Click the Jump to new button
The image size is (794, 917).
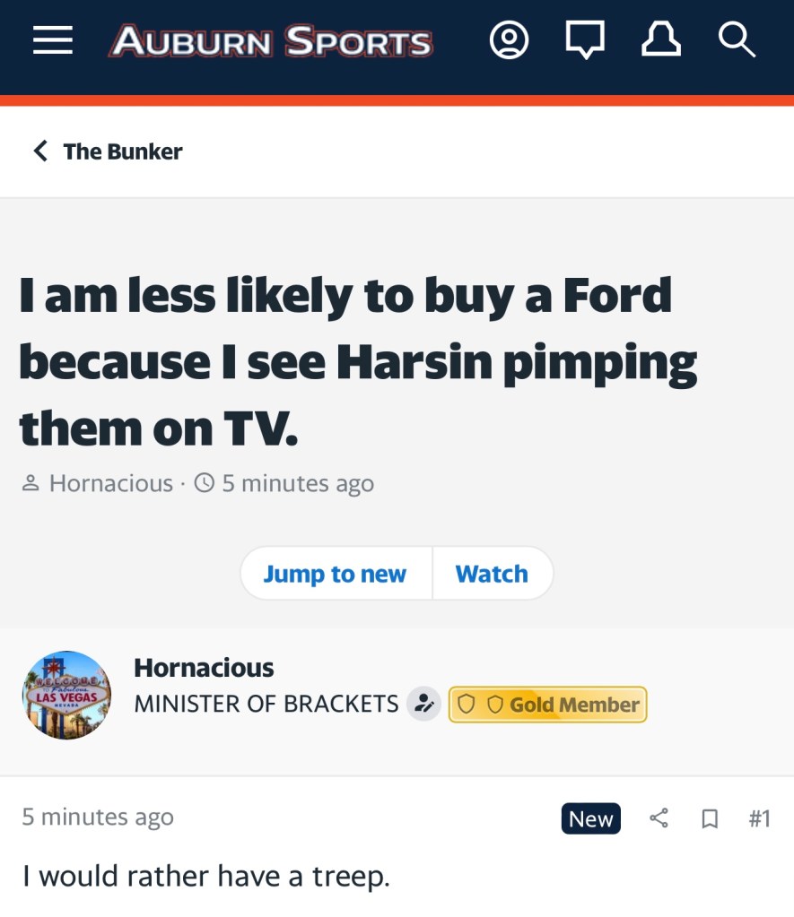pos(335,574)
